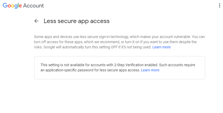
Task: Click the "Account" word in the header
Action: (33, 6)
